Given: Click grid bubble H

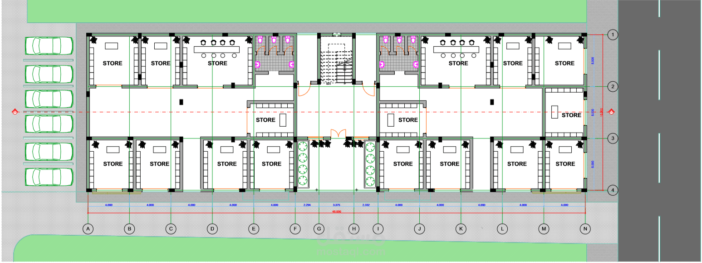Looking at the screenshot, I should tap(354, 229).
